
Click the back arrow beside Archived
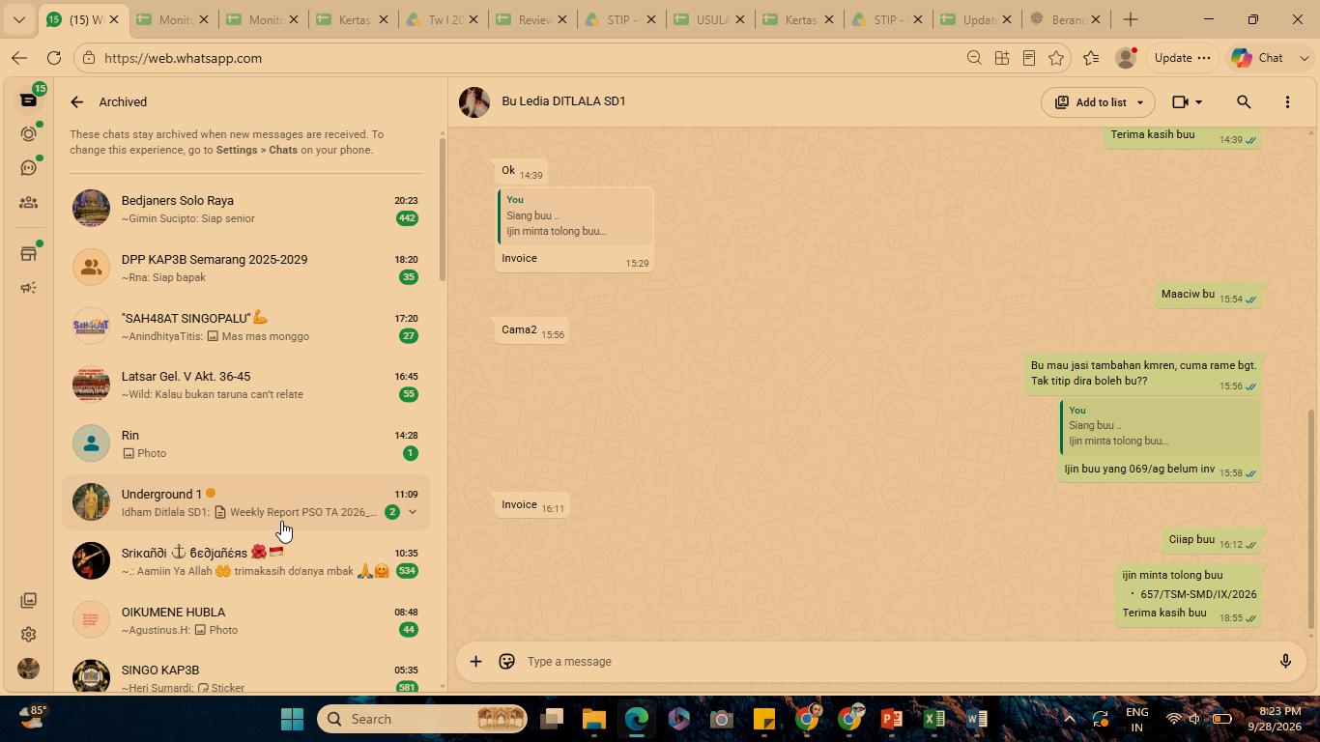[x=76, y=101]
